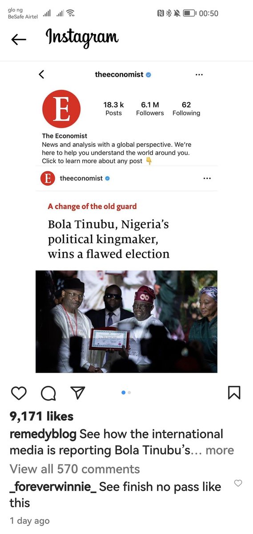Tap the 62 Following count
The height and width of the screenshot is (534, 253).
tap(186, 109)
